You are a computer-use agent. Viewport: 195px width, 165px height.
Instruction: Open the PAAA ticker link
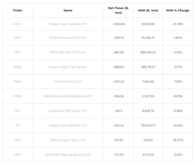click(x=17, y=82)
